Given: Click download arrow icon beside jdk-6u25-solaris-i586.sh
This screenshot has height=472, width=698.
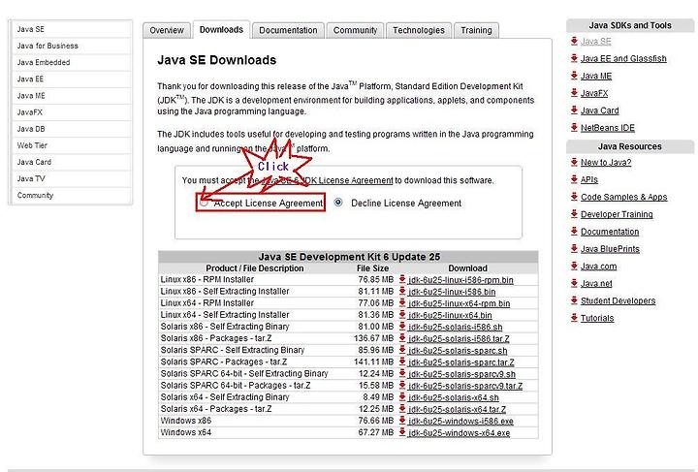Looking at the screenshot, I should (402, 327).
